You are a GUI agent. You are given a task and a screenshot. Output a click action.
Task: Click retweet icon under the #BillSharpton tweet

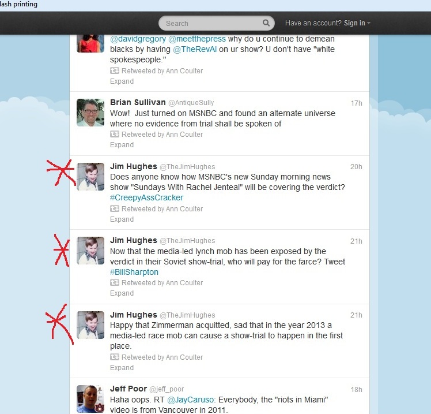click(114, 282)
